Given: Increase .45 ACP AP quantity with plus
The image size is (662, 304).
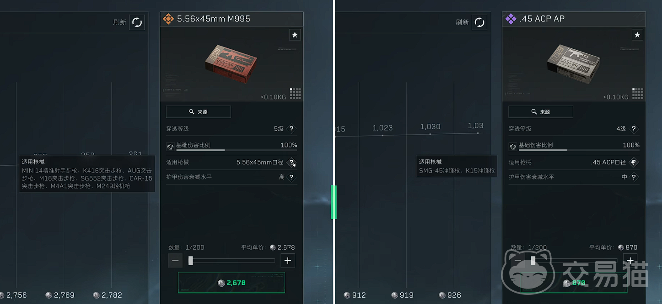Looking at the screenshot, I should 630,261.
